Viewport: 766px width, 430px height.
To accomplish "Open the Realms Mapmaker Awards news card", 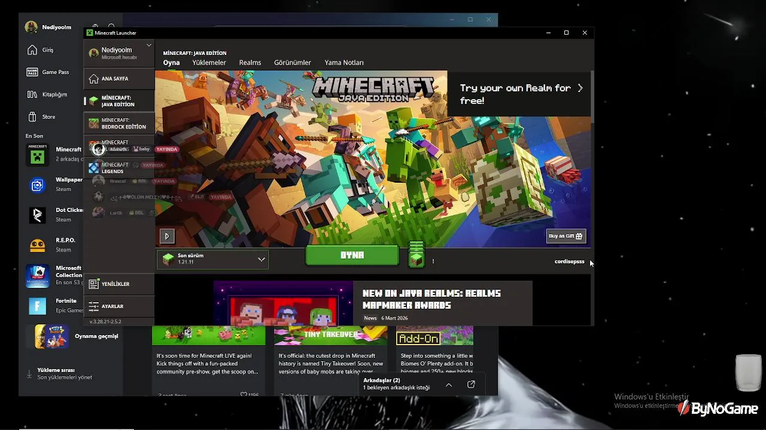I will [x=373, y=303].
